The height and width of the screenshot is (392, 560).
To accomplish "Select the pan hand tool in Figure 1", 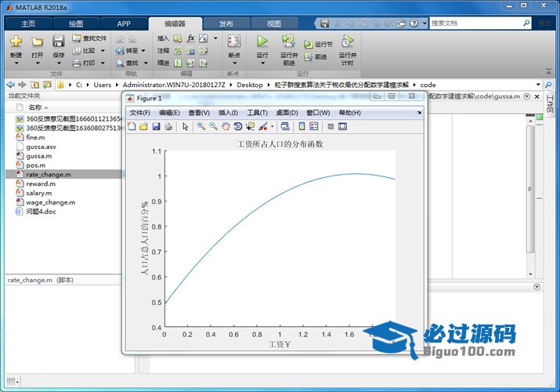I will tap(226, 126).
